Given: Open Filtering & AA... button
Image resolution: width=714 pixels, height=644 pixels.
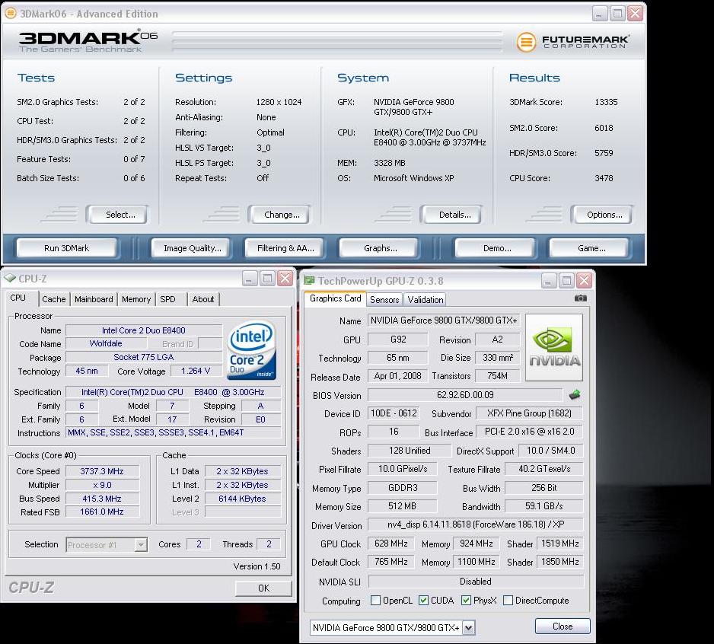Looking at the screenshot, I should point(285,248).
